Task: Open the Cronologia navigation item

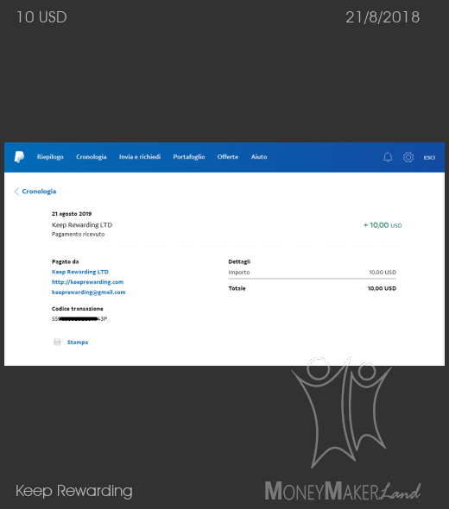Action: [x=92, y=157]
